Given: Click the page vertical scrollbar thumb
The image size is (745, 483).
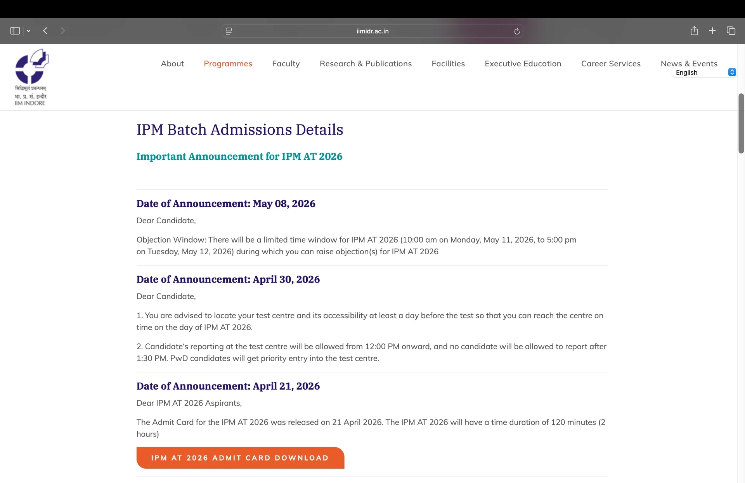Looking at the screenshot, I should [741, 124].
